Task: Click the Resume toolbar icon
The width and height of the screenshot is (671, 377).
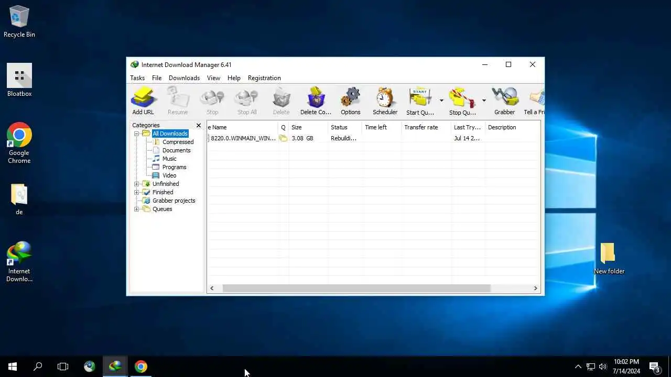Action: click(178, 101)
